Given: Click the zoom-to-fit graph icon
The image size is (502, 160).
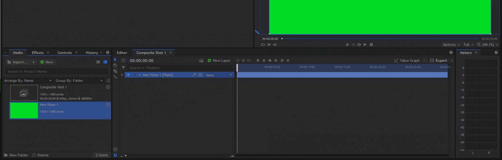Looking at the screenshot, I should tap(425, 61).
